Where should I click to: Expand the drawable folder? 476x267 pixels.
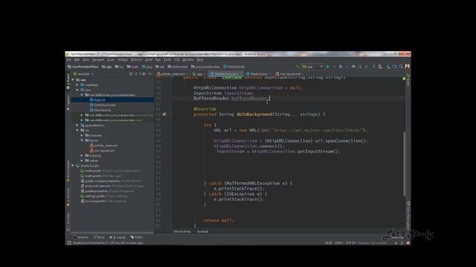pos(82,136)
